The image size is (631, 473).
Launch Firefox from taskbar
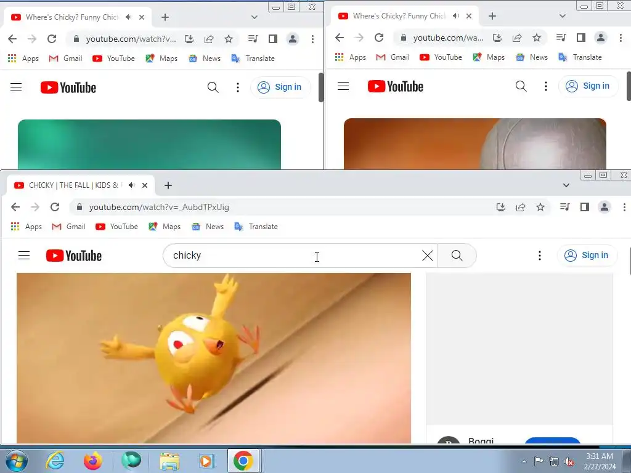(93, 461)
